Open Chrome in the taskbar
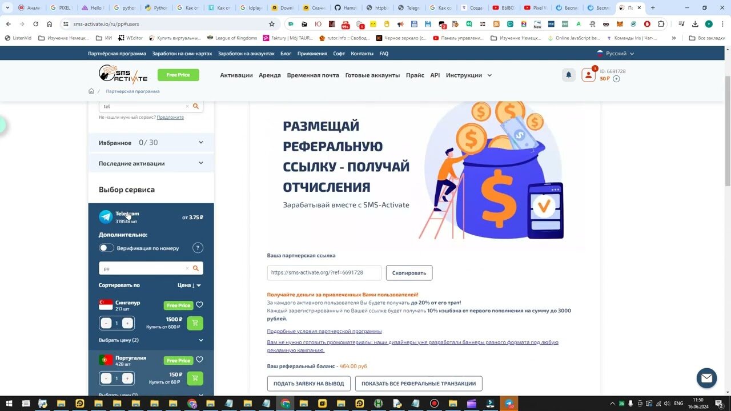Image resolution: width=731 pixels, height=411 pixels. [285, 404]
